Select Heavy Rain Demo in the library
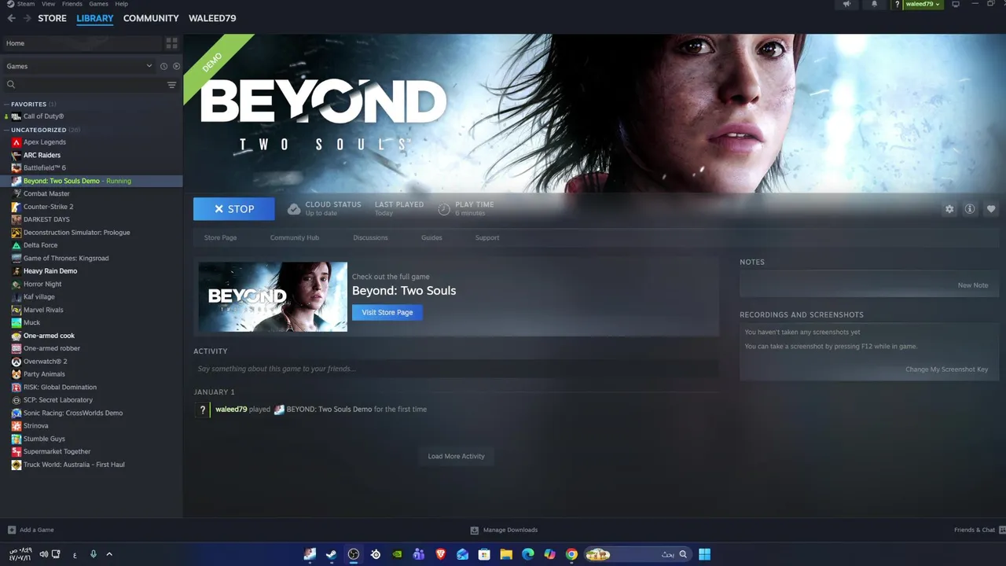This screenshot has height=566, width=1006. pyautogui.click(x=50, y=271)
